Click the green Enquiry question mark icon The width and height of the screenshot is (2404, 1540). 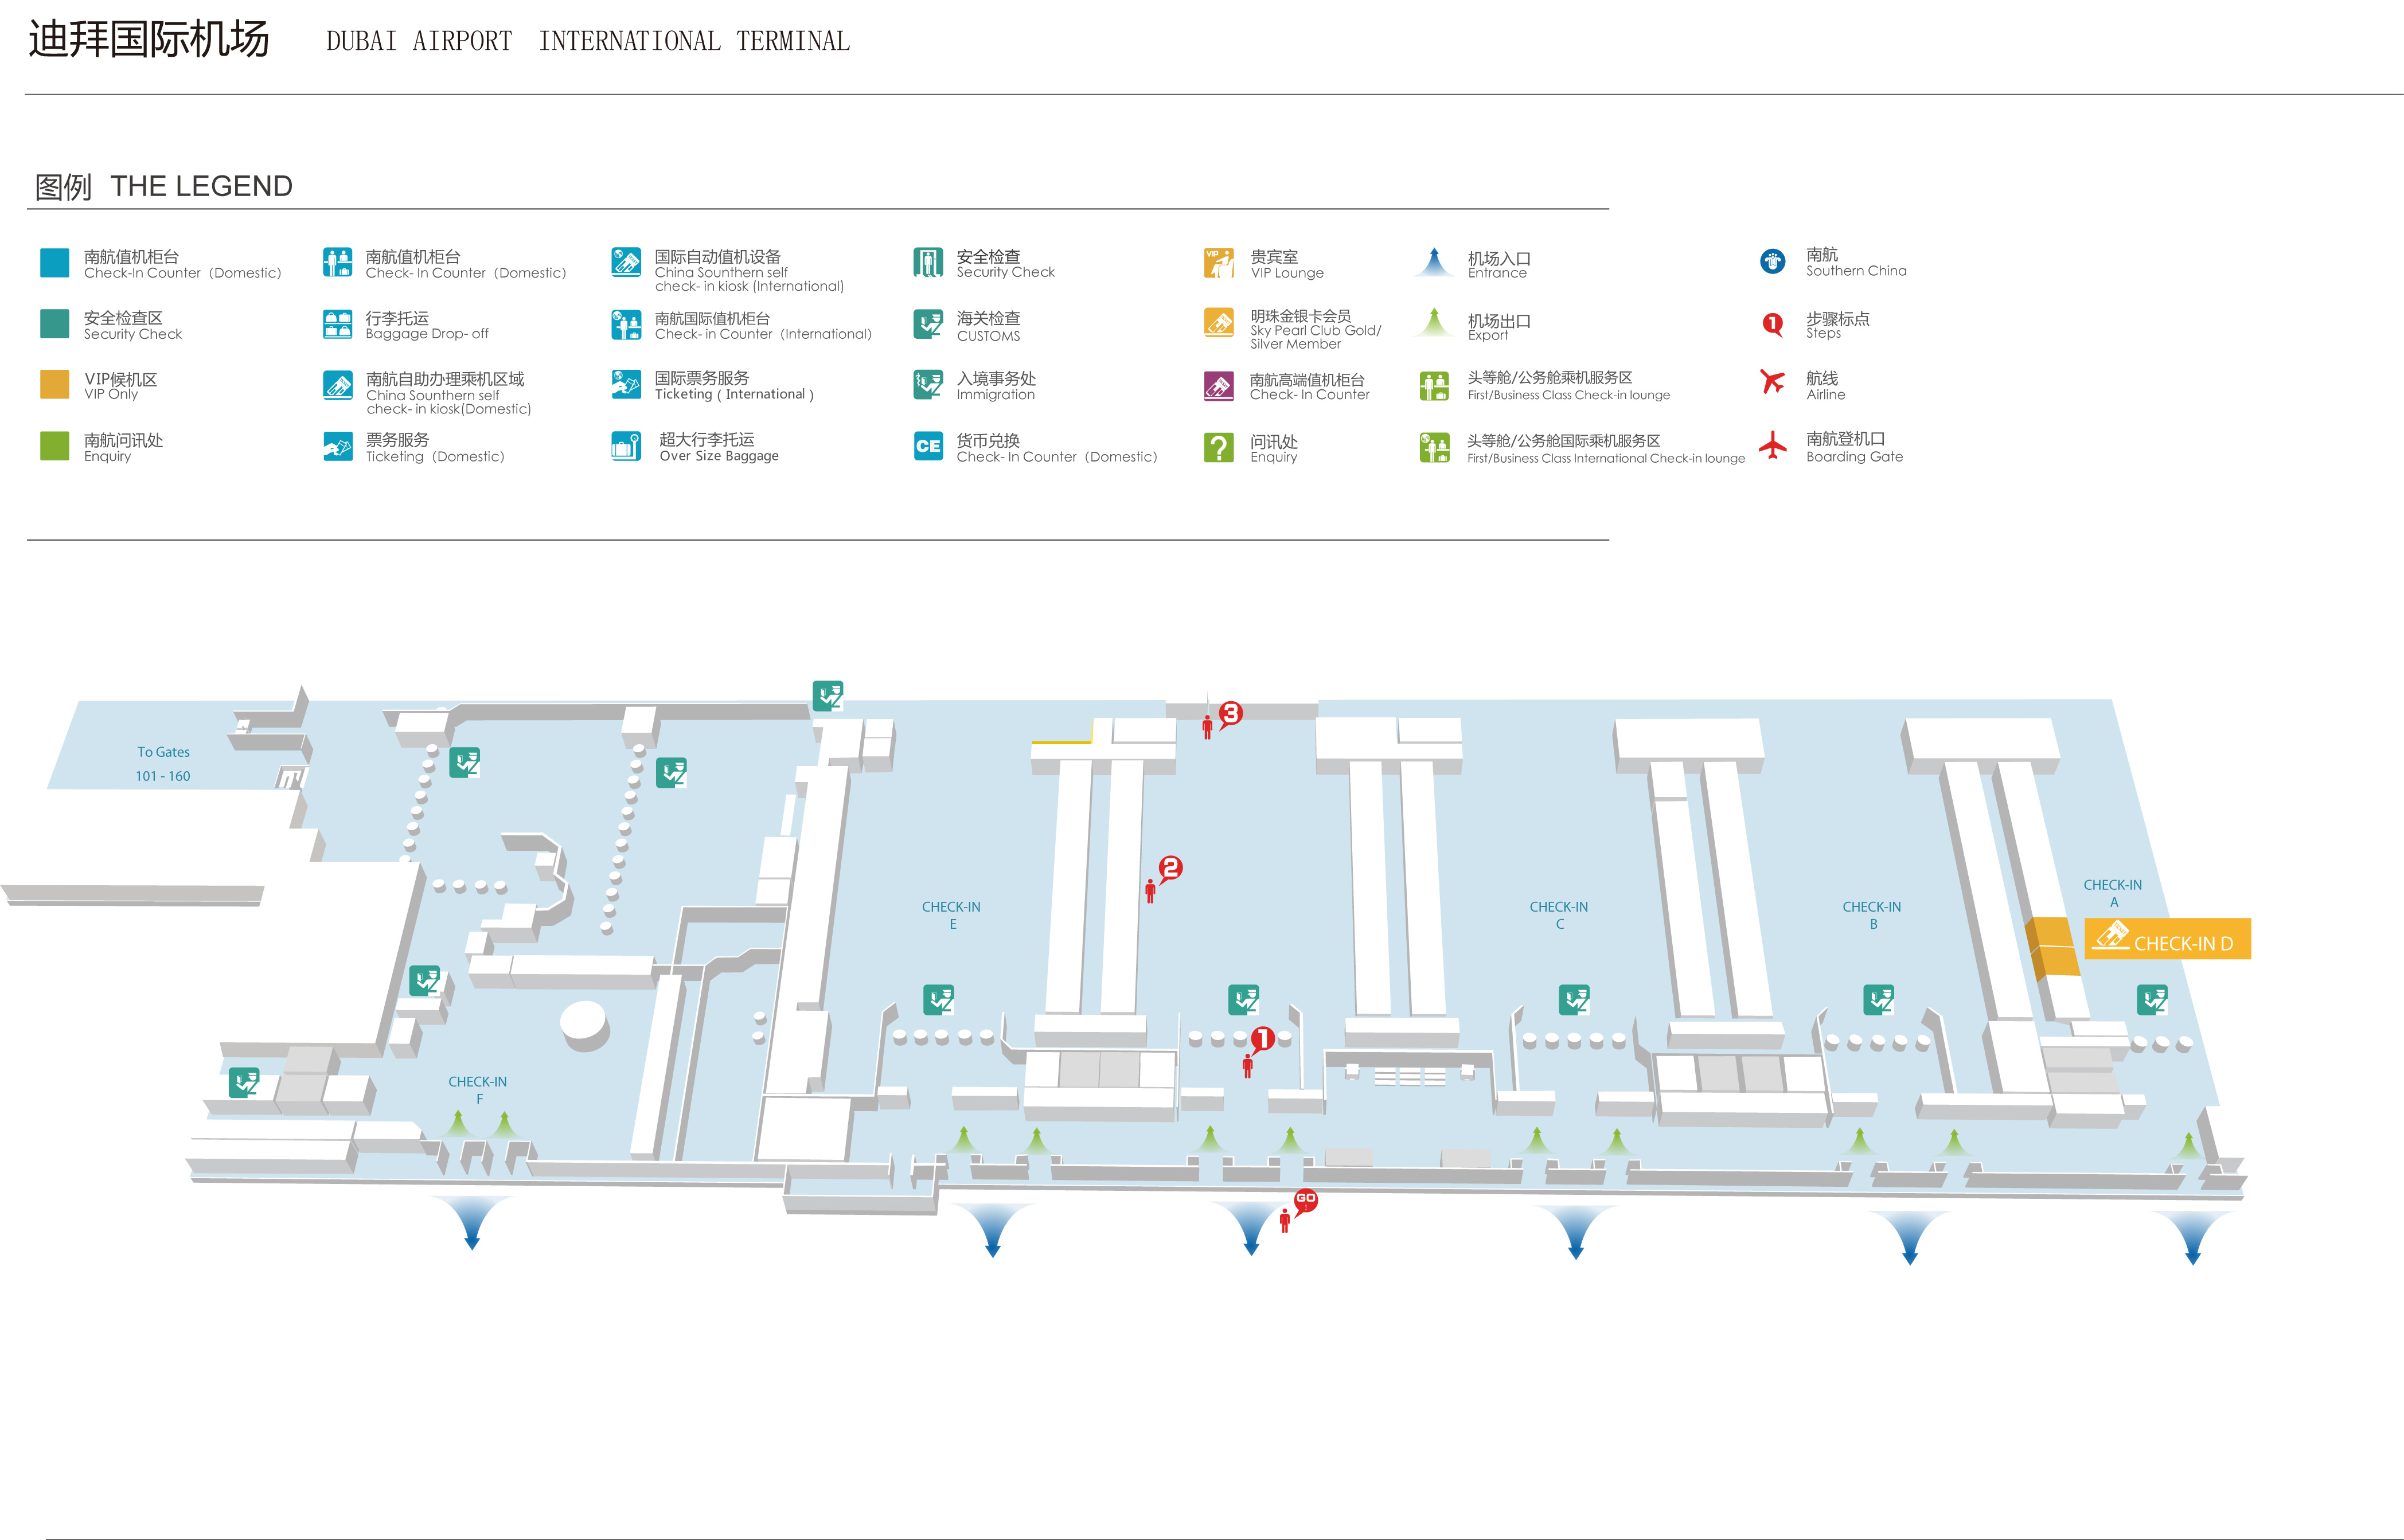1218,447
